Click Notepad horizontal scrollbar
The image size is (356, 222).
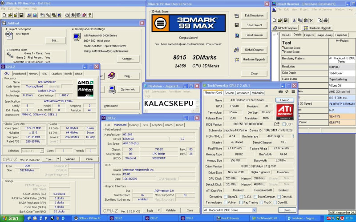pos(170,111)
